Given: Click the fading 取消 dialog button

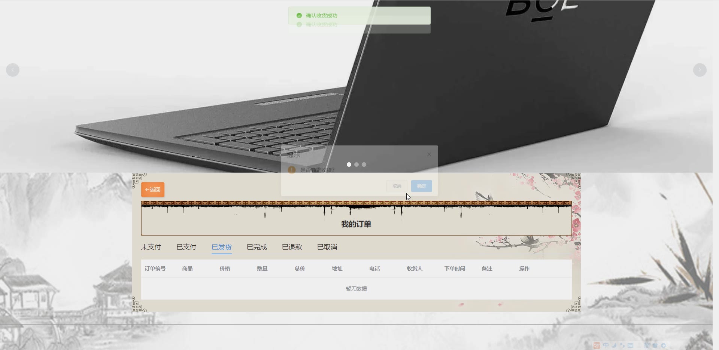Looking at the screenshot, I should click(x=397, y=186).
